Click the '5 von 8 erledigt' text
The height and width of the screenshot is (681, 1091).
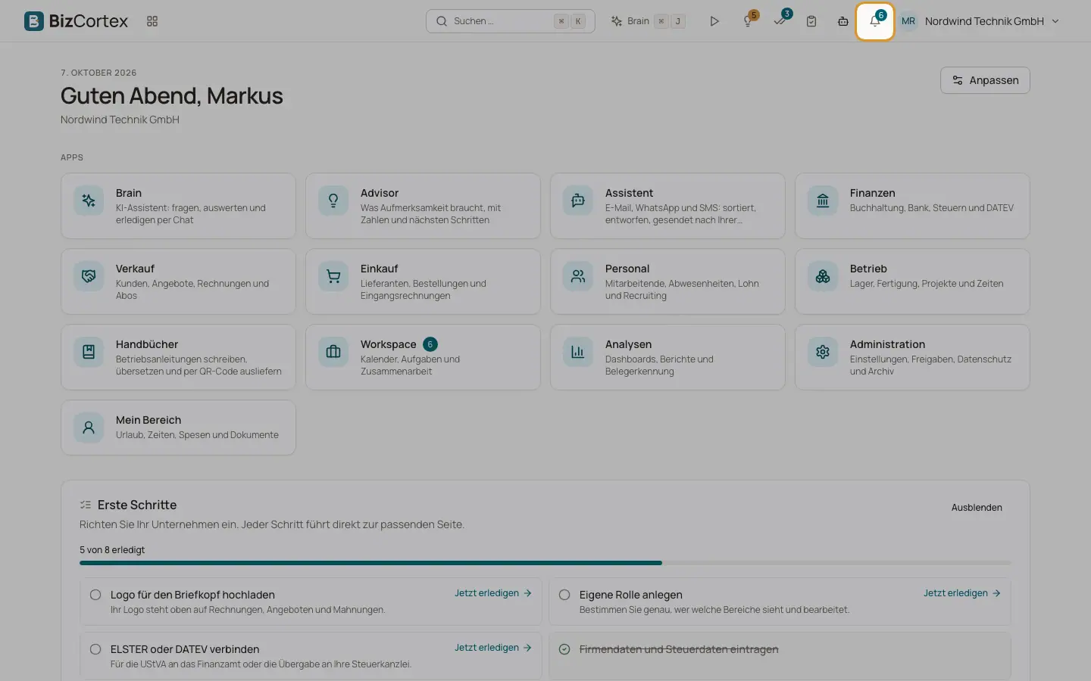click(x=112, y=550)
